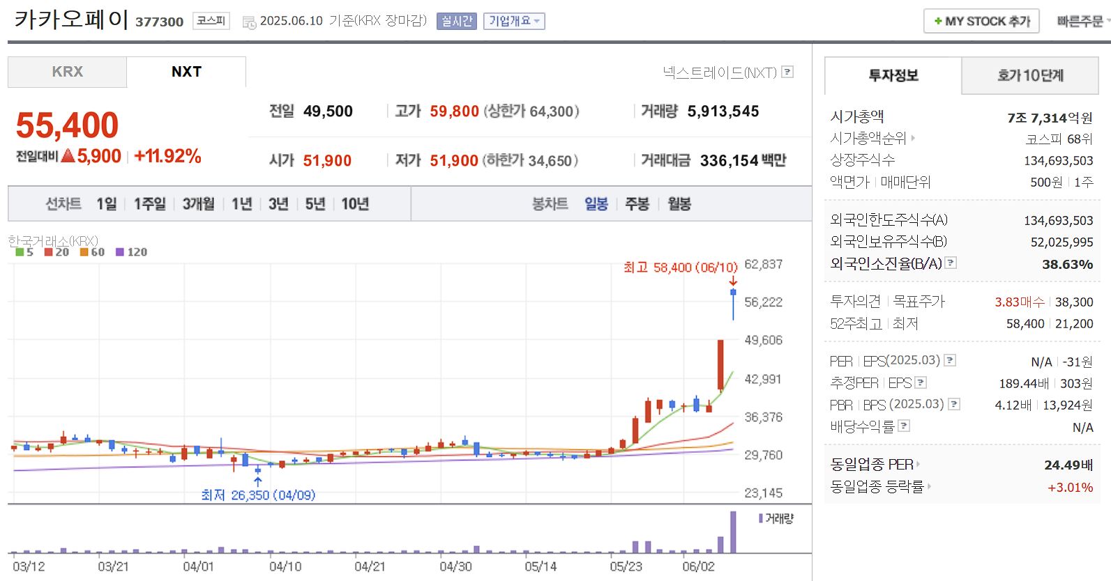Click the red up-arrow beside 5,900

coord(68,156)
